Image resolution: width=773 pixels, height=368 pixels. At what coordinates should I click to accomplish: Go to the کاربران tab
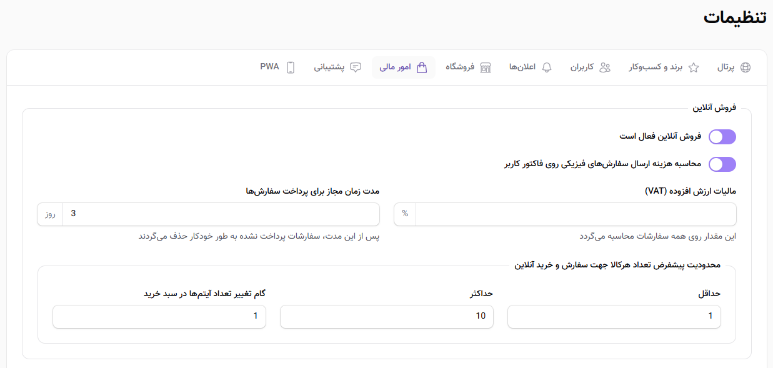[591, 67]
